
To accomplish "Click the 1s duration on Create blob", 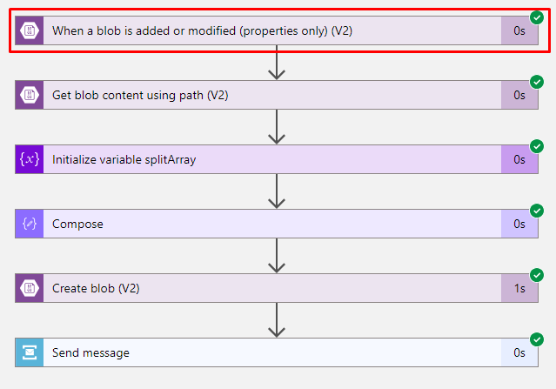I will pos(519,288).
